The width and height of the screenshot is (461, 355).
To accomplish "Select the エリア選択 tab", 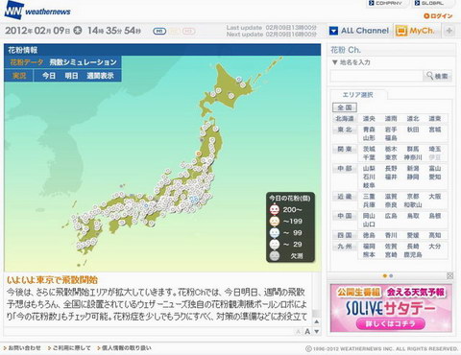I will 358,95.
